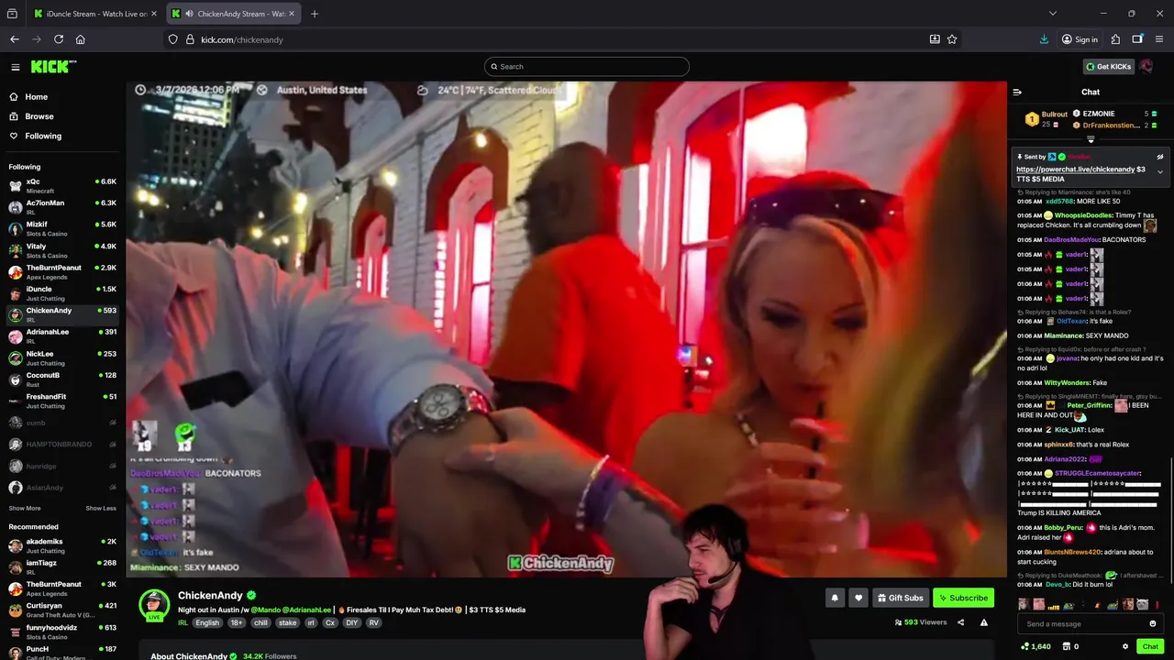The image size is (1174, 660).
Task: Click the IRL category link
Action: coord(183,623)
